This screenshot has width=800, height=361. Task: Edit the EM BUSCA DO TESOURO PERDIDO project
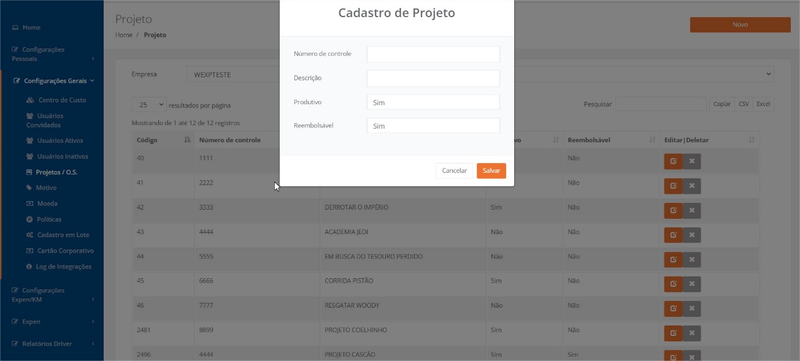coord(673,259)
